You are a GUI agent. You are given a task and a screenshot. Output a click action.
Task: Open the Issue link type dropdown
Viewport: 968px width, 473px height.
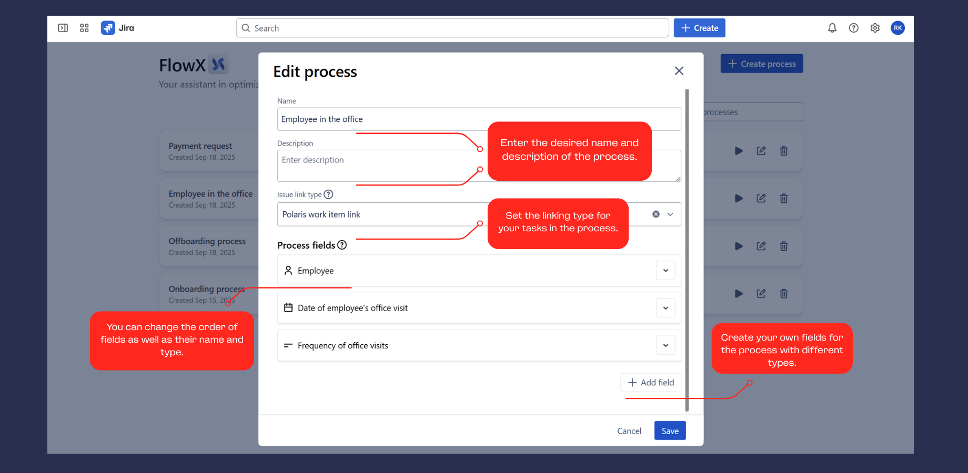(x=670, y=214)
